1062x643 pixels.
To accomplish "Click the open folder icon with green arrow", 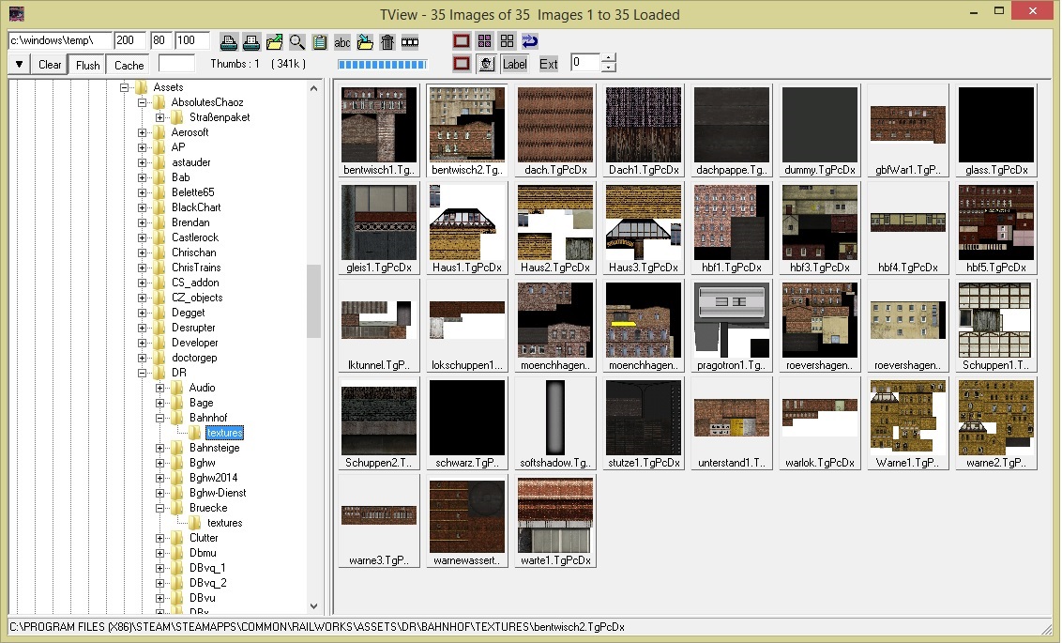I will pos(274,41).
